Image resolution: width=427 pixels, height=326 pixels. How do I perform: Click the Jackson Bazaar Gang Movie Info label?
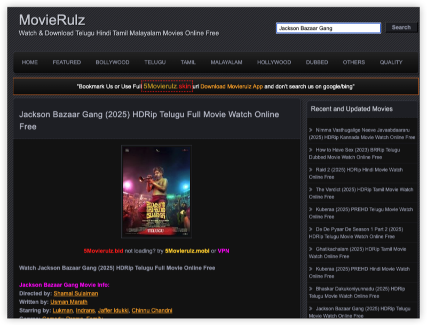64,285
